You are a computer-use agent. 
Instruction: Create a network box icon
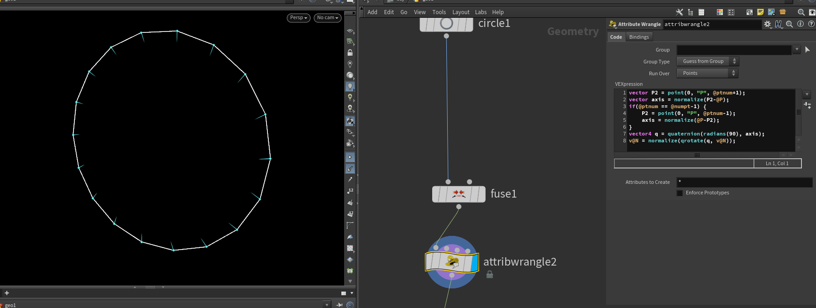[x=749, y=12]
